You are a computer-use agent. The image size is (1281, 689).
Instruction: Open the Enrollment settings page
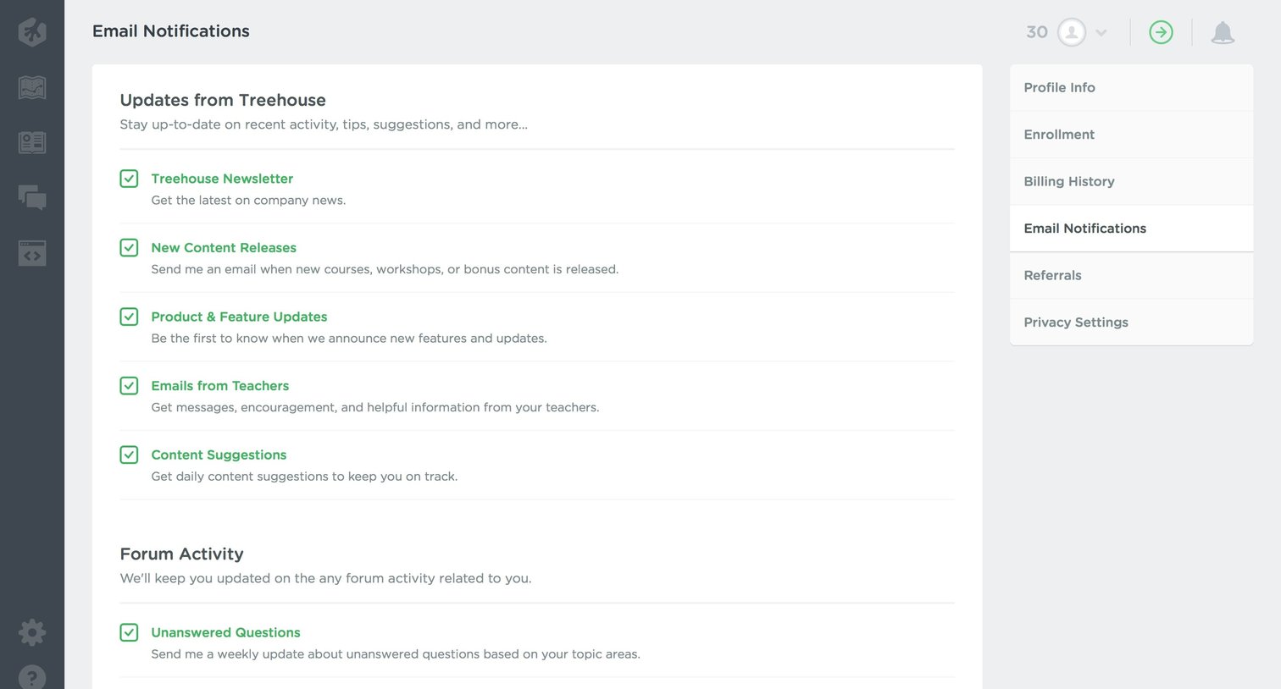coord(1131,135)
